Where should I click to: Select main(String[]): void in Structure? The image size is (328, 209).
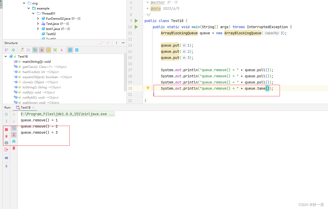pos(37,61)
